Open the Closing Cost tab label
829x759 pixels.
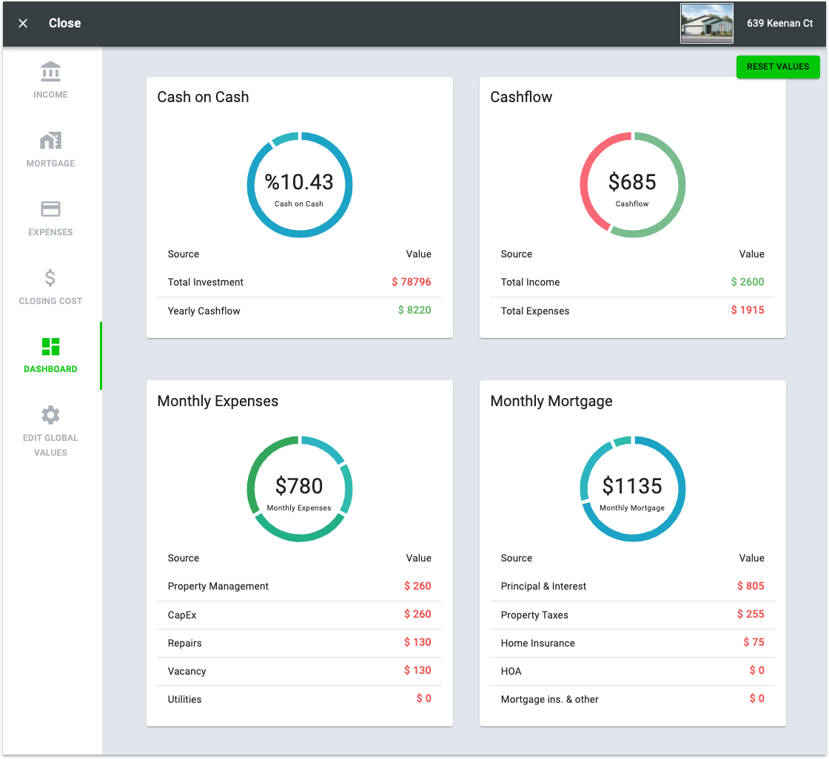click(x=51, y=301)
